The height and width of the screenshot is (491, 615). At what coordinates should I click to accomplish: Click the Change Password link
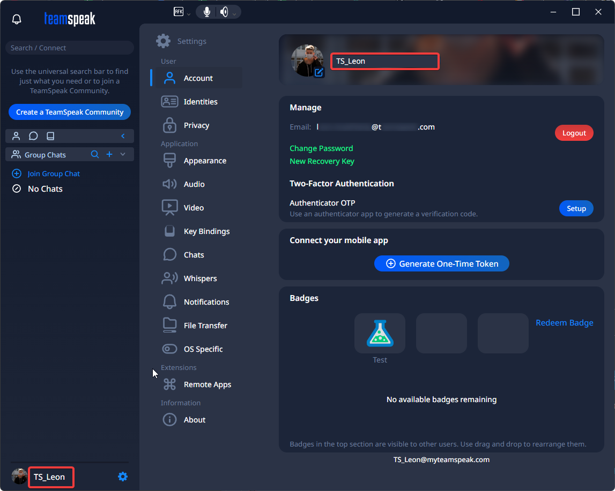[x=321, y=148]
